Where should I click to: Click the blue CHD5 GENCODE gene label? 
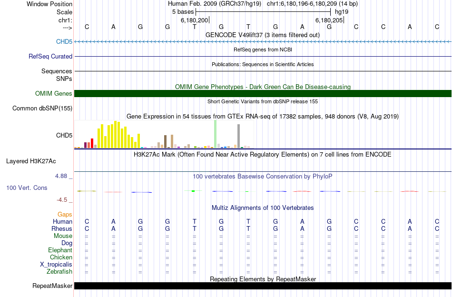coord(64,41)
